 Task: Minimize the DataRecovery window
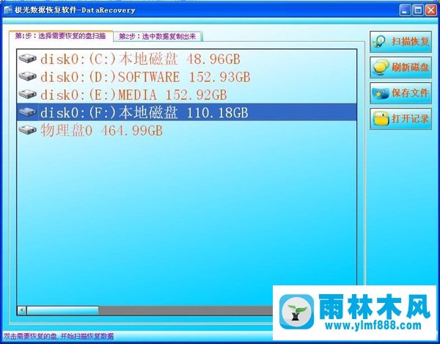(405, 10)
